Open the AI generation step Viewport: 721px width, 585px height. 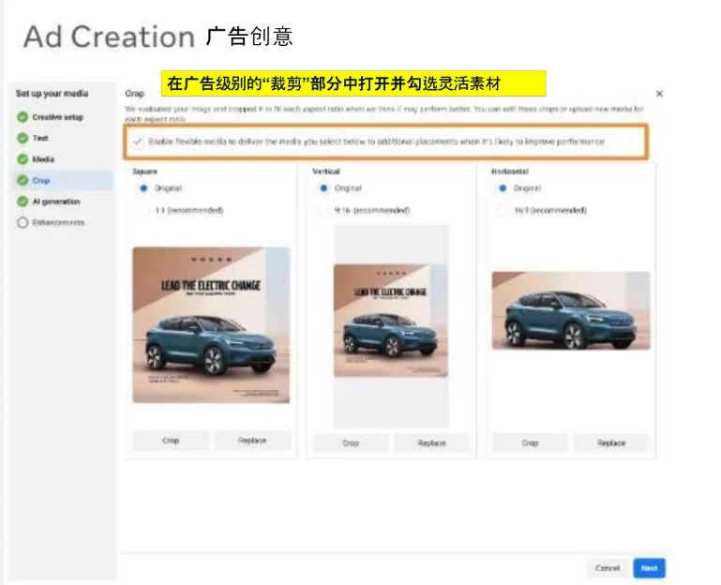click(x=55, y=202)
